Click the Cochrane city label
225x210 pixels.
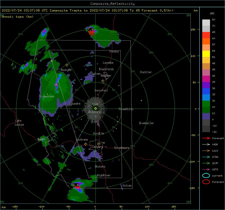(82, 140)
